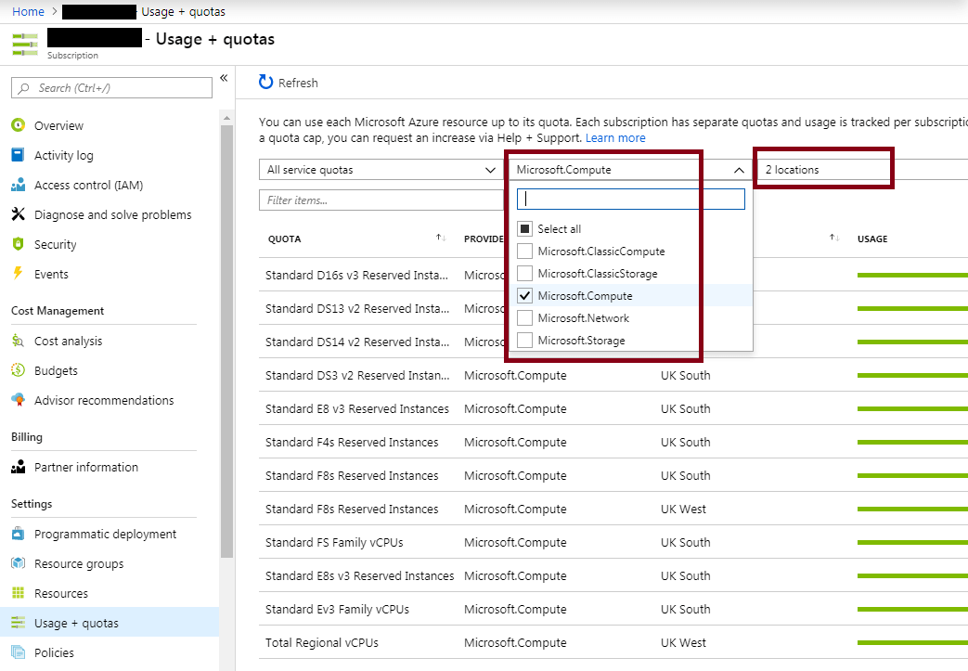Toggle the Select all checkbox

coord(525,228)
